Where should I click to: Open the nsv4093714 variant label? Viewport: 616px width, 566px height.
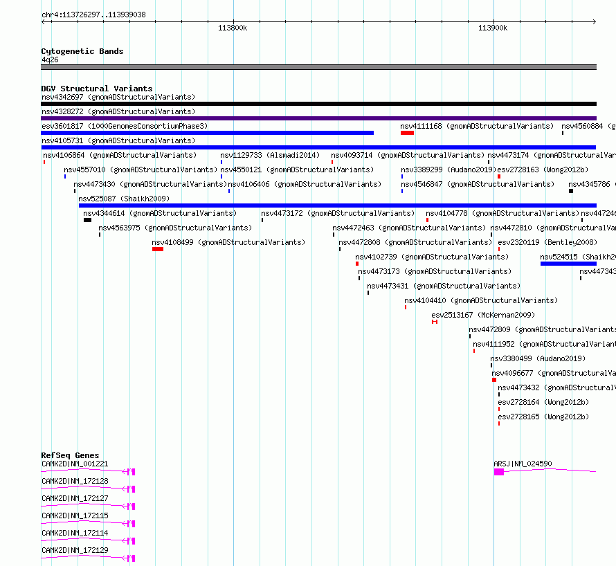(x=408, y=155)
